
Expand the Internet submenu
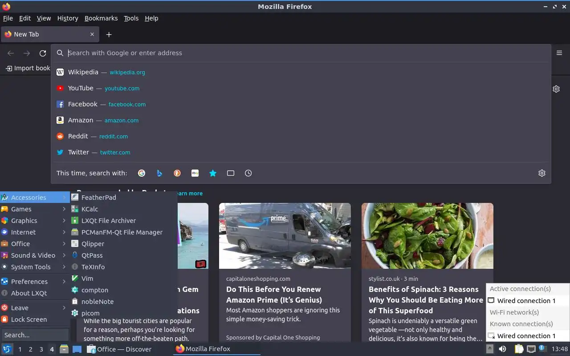point(35,232)
